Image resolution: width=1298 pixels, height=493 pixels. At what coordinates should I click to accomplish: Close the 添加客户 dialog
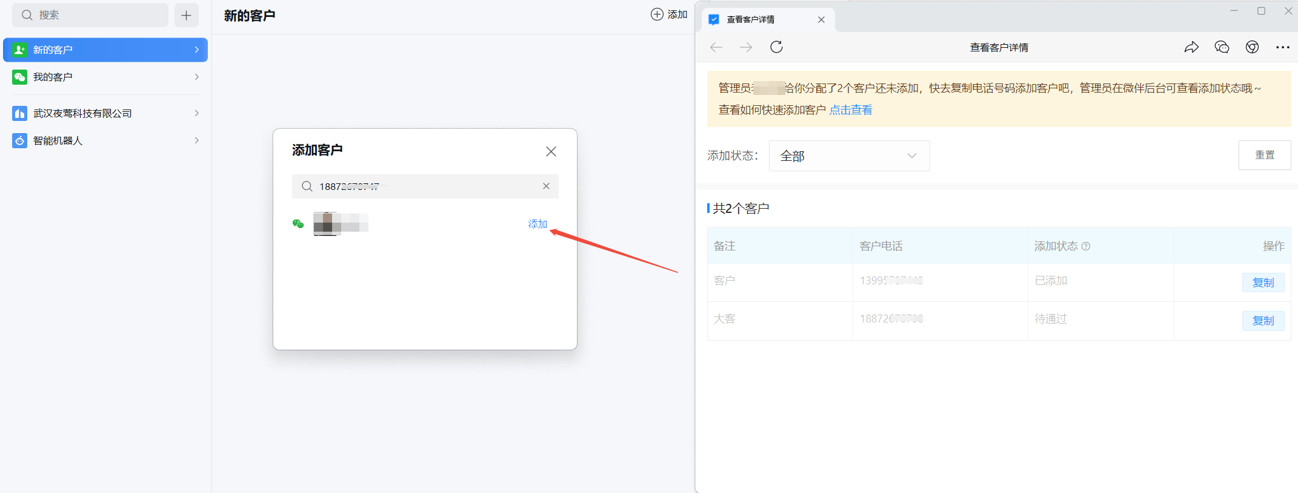pos(551,151)
